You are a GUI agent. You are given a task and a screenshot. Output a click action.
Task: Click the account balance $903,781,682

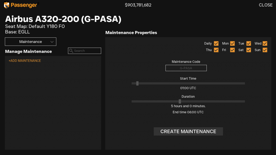click(x=138, y=5)
